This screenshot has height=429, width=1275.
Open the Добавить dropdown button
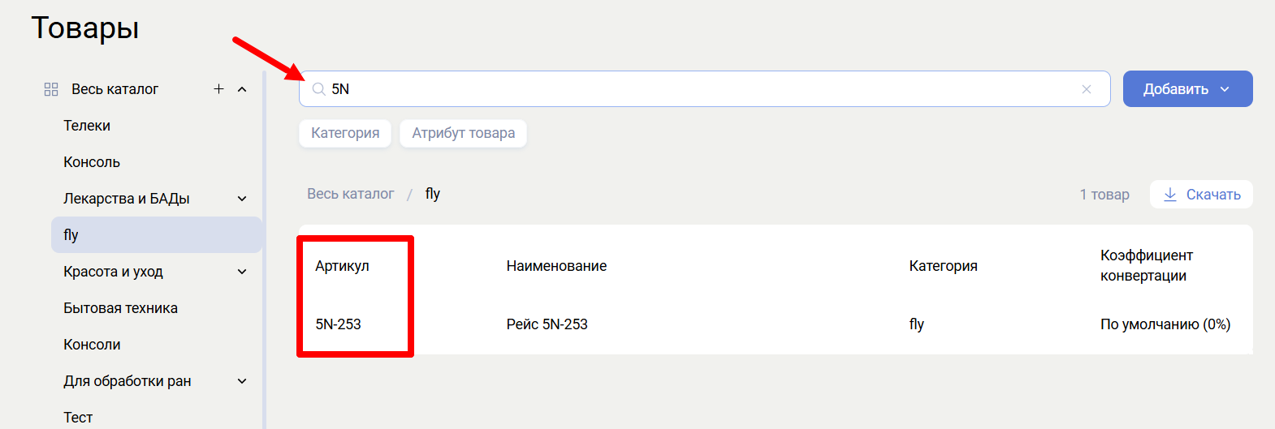(x=1187, y=89)
